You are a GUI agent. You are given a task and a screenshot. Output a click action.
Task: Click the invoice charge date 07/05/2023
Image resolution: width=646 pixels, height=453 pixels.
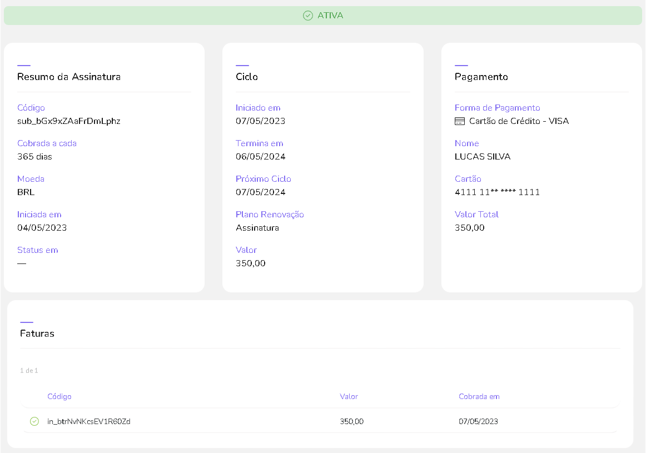(478, 421)
